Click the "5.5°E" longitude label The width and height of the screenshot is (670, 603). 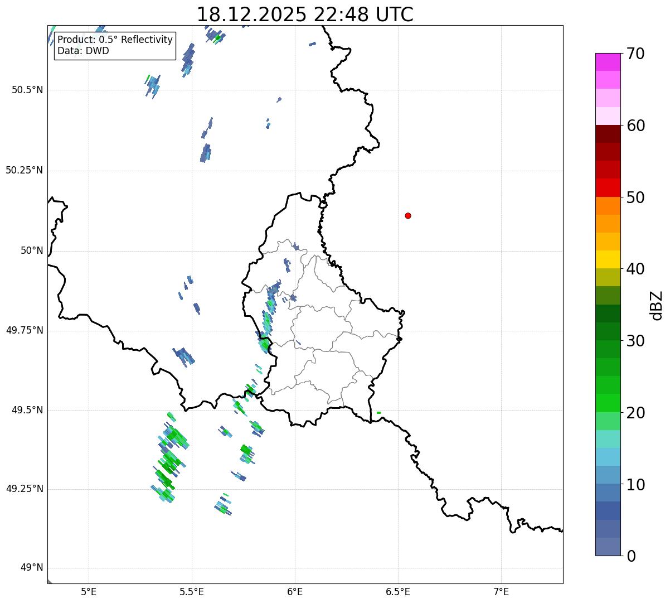click(192, 591)
